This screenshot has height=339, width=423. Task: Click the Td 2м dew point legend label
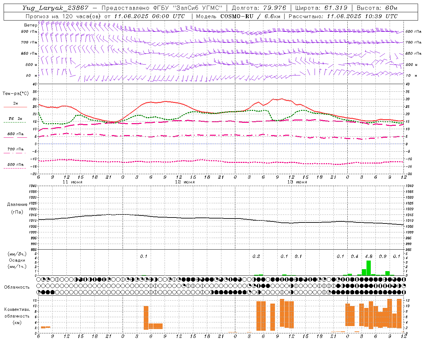click(x=16, y=119)
